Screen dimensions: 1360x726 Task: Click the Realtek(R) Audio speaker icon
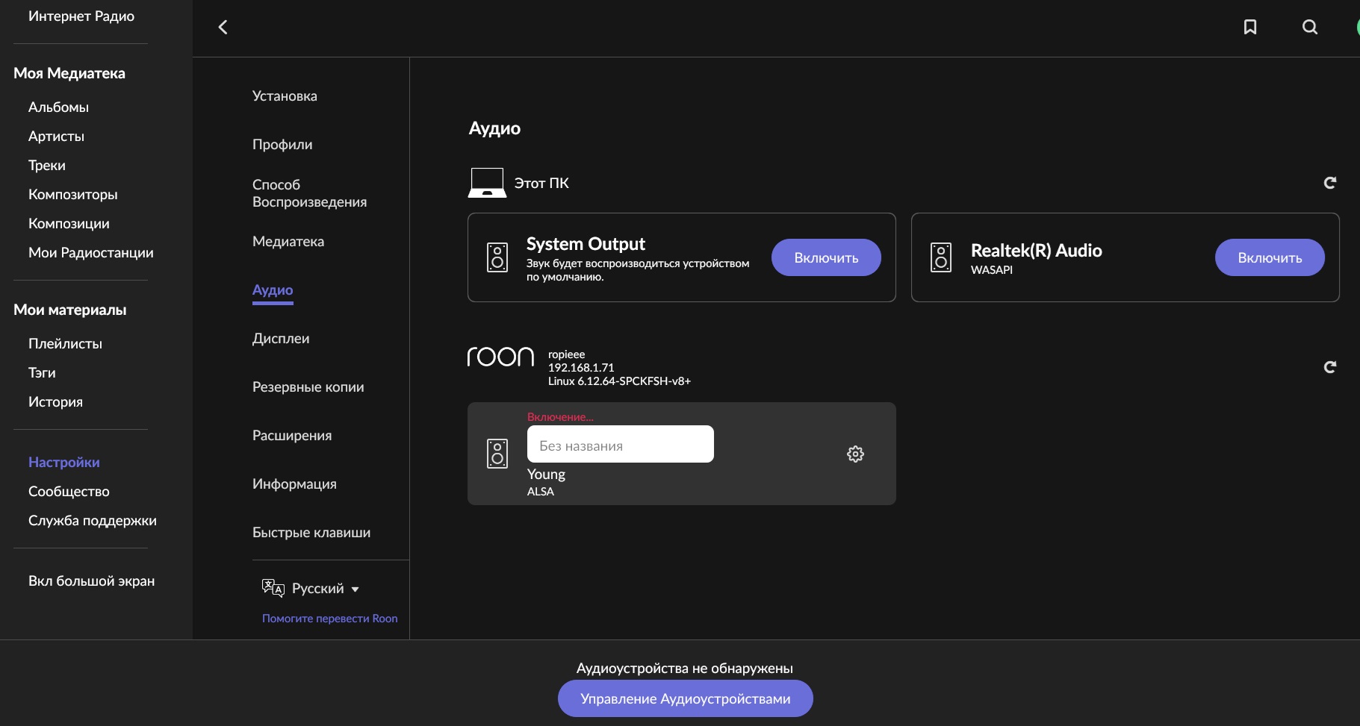point(941,257)
